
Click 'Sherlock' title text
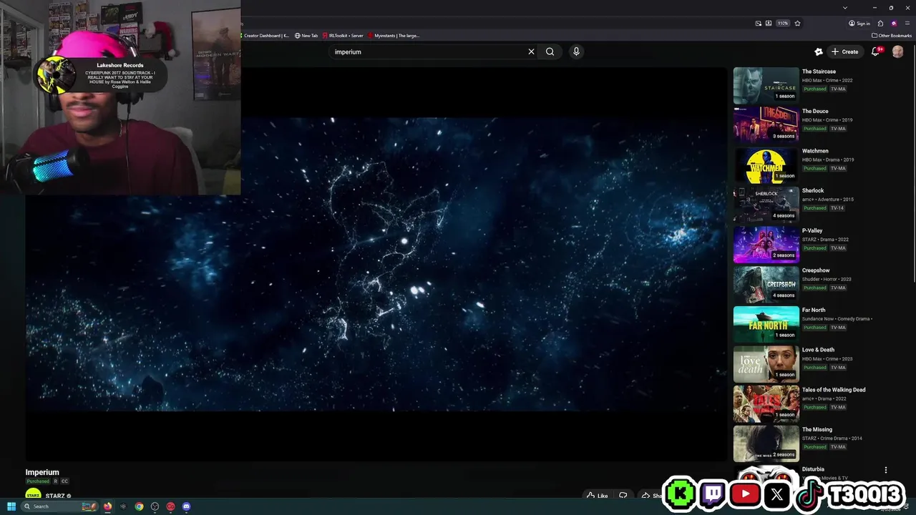(813, 191)
